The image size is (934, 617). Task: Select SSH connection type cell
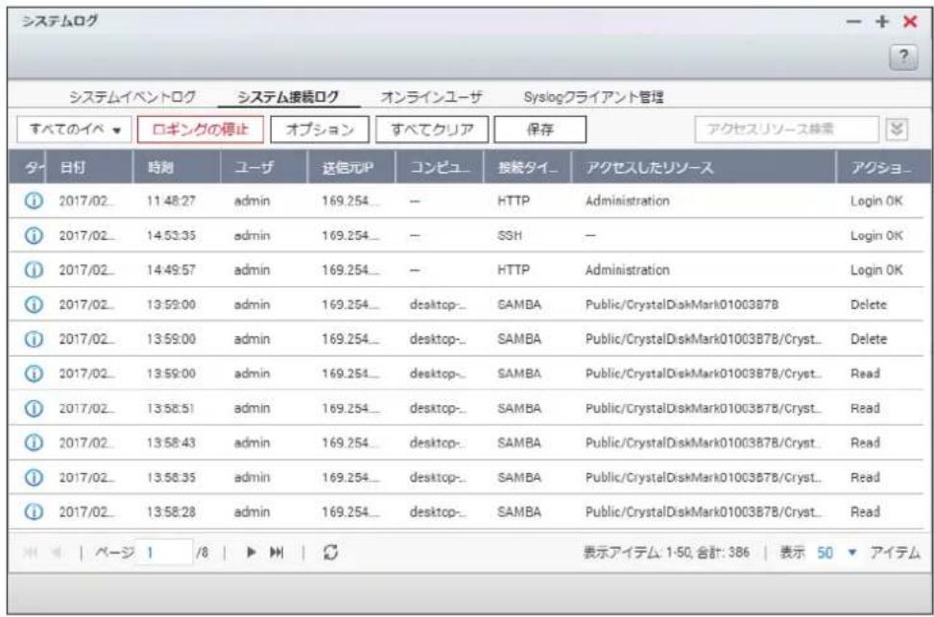click(x=510, y=236)
